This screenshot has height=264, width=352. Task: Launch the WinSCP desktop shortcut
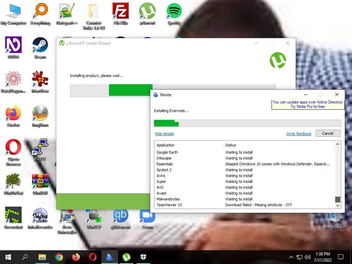93,219
